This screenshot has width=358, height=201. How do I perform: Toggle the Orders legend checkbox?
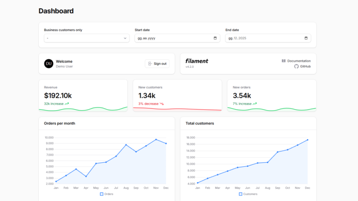(x=102, y=194)
